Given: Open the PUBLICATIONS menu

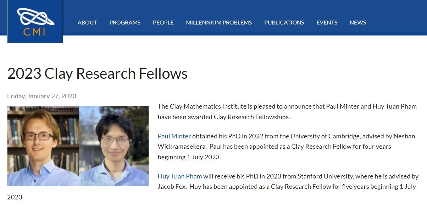Looking at the screenshot, I should pyautogui.click(x=284, y=22).
